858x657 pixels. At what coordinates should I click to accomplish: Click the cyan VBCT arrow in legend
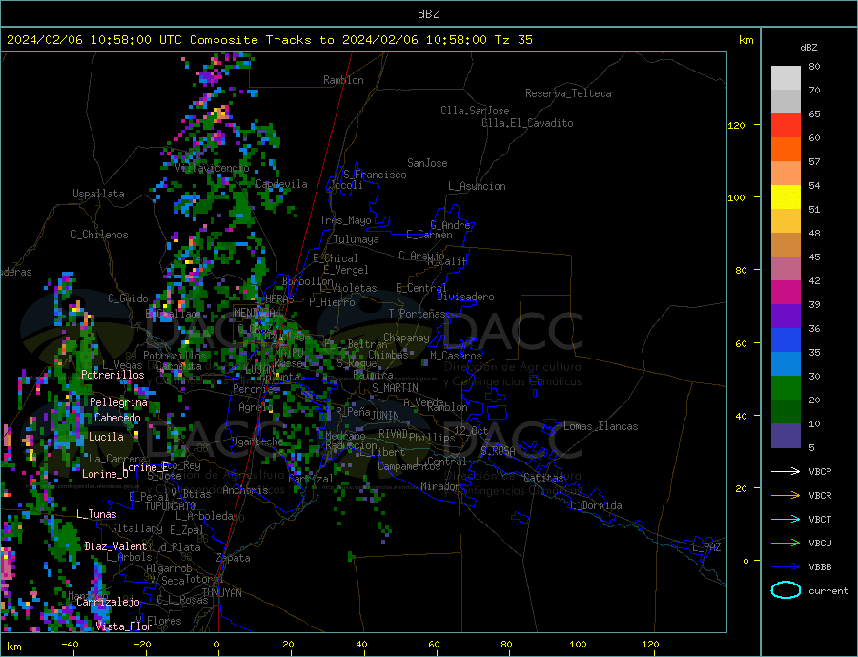pos(786,519)
